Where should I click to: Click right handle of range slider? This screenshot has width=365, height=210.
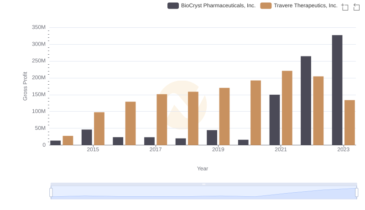click(x=356, y=193)
